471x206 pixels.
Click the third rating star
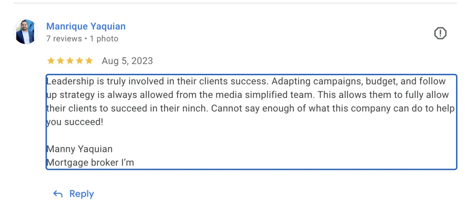tap(70, 61)
